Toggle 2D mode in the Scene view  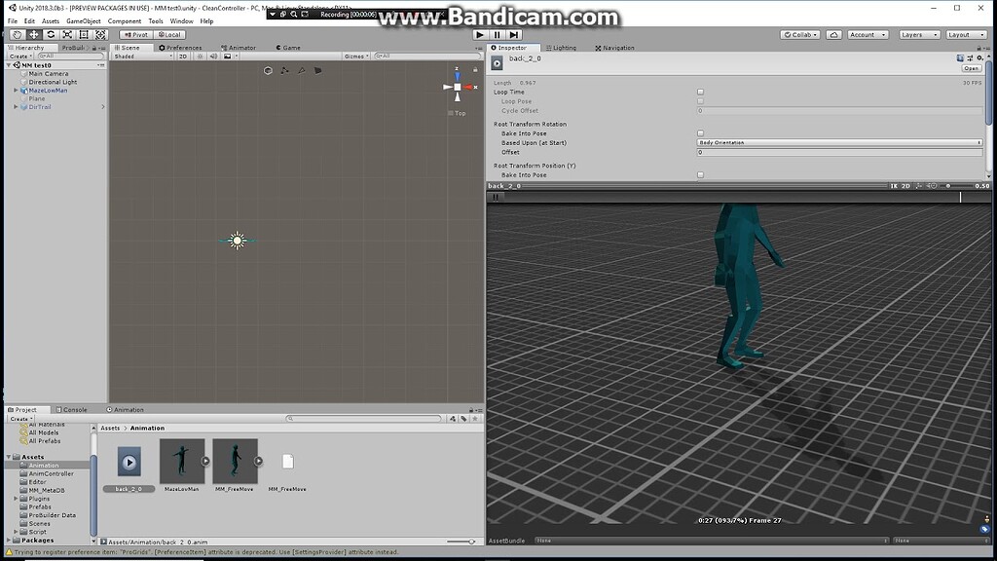[x=182, y=56]
